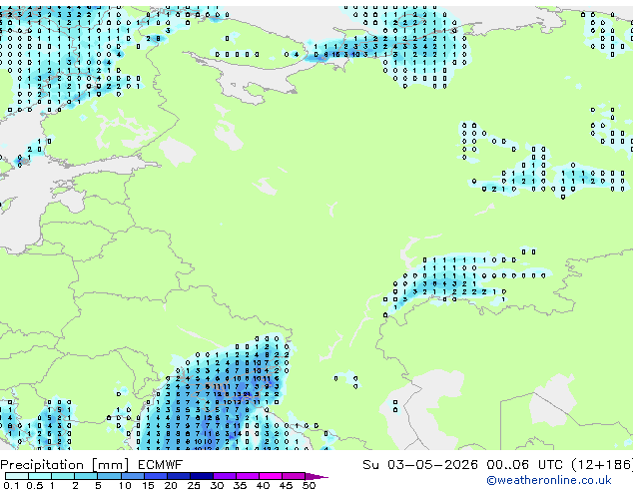Select the 5–10 mm legend swatch

(x=109, y=476)
